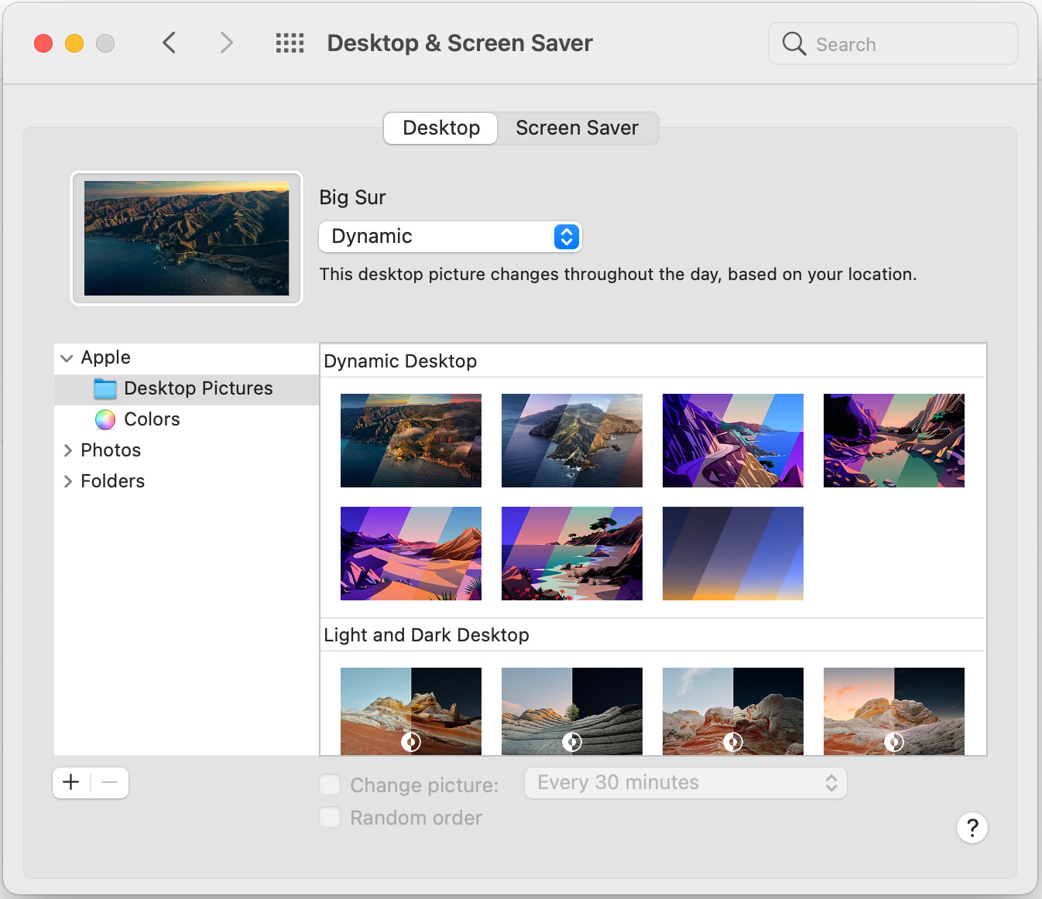
Task: Choose the purple lake valley graphic wallpaper
Action: tap(894, 440)
